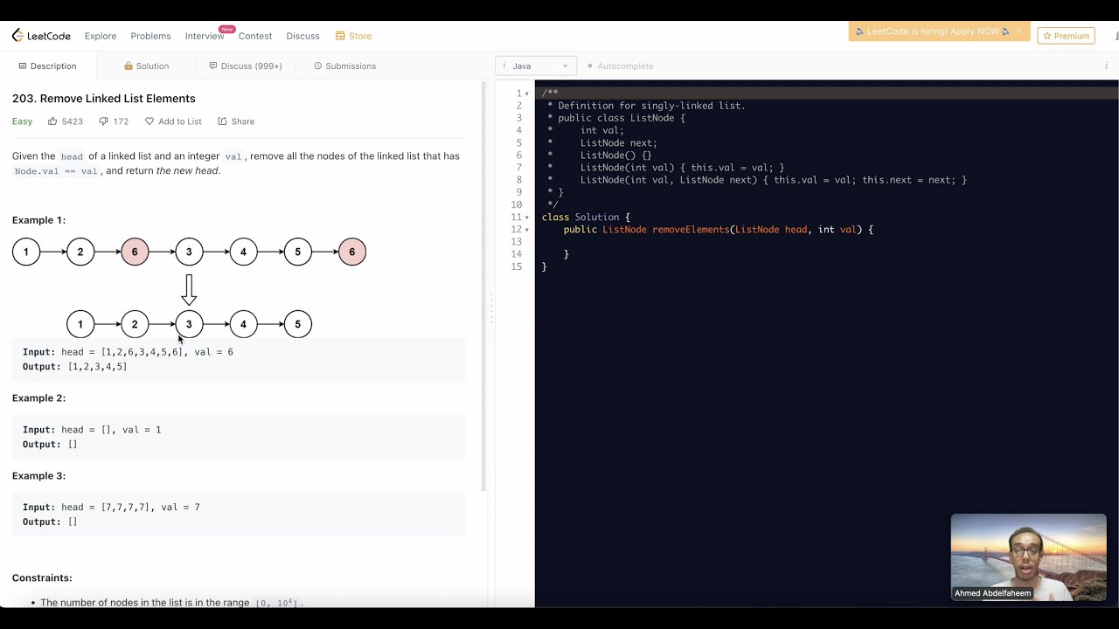Open the Java language dropdown
The width and height of the screenshot is (1119, 629).
click(x=536, y=66)
